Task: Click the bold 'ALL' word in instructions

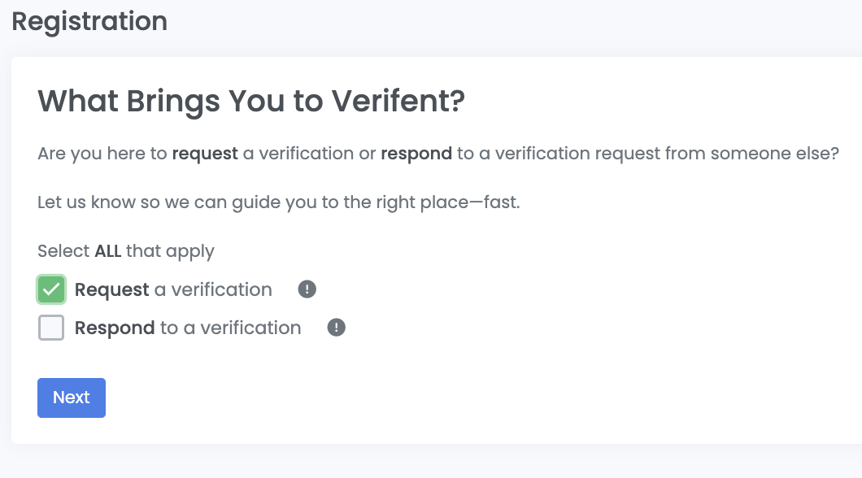Action: click(108, 251)
